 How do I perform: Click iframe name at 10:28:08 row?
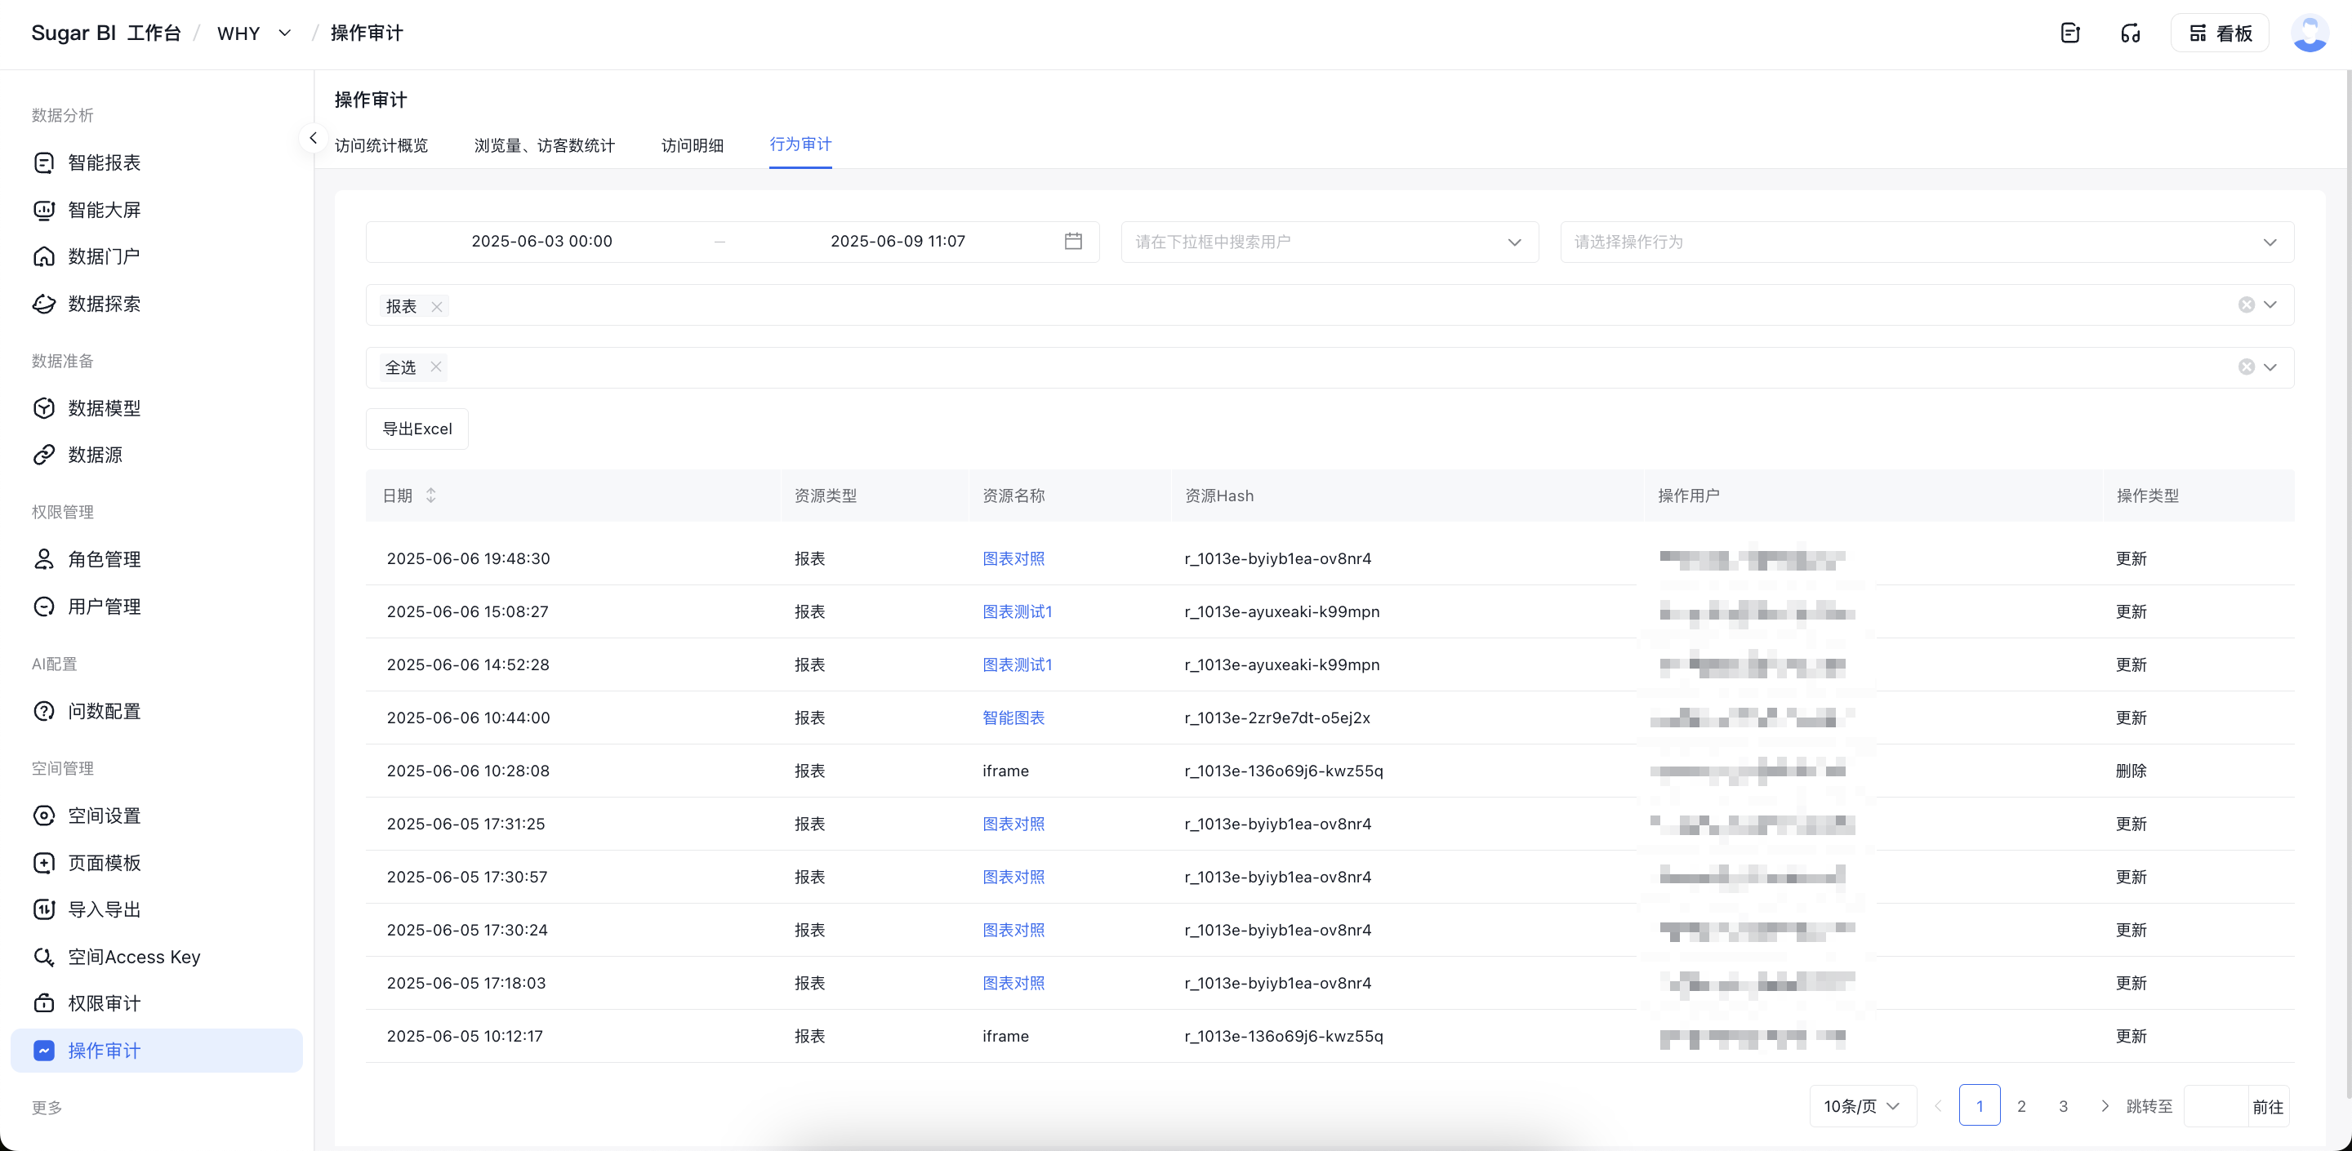(1004, 771)
